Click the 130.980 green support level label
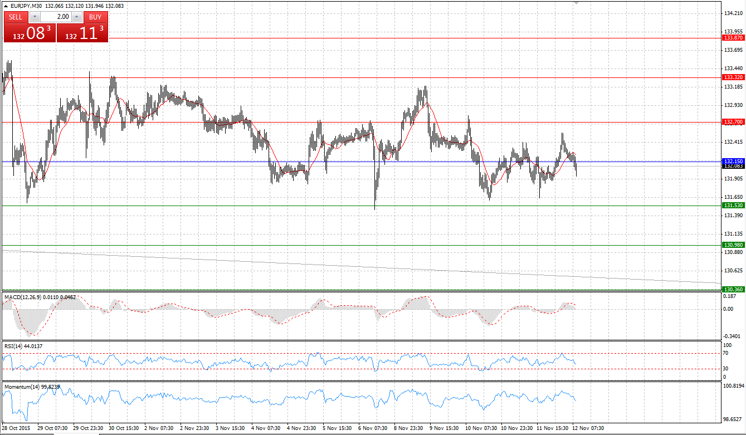Viewport: 746px width, 435px height. coord(733,245)
